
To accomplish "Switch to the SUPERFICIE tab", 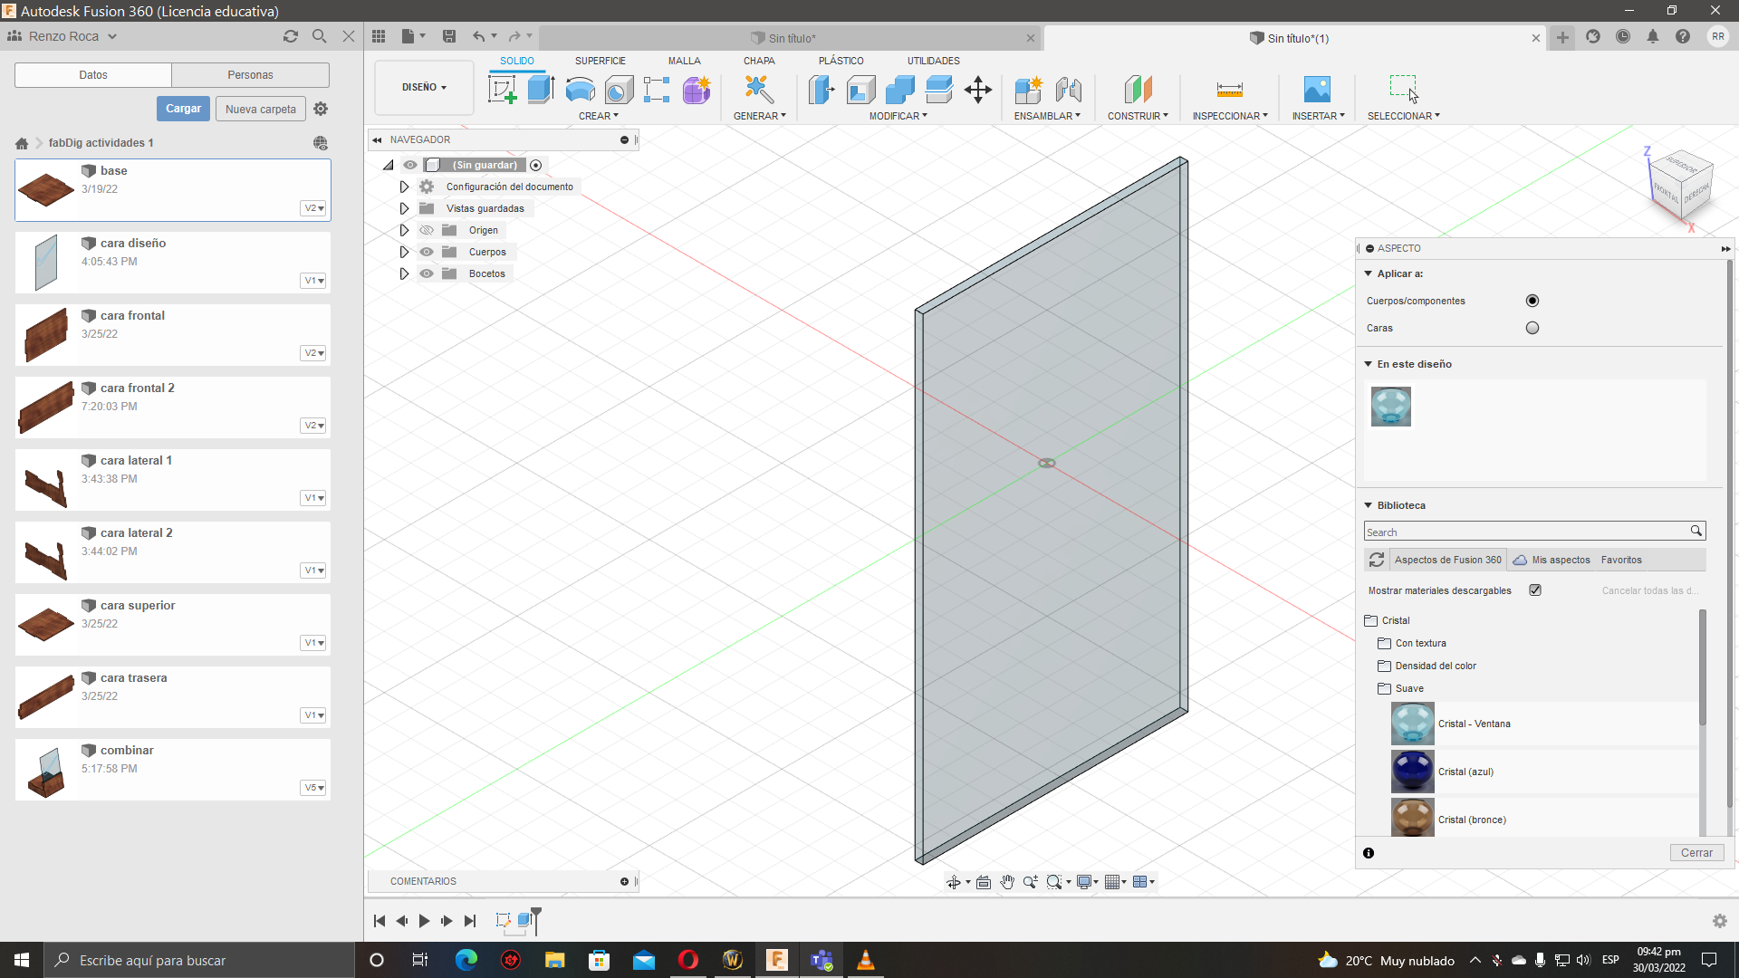I will click(600, 61).
